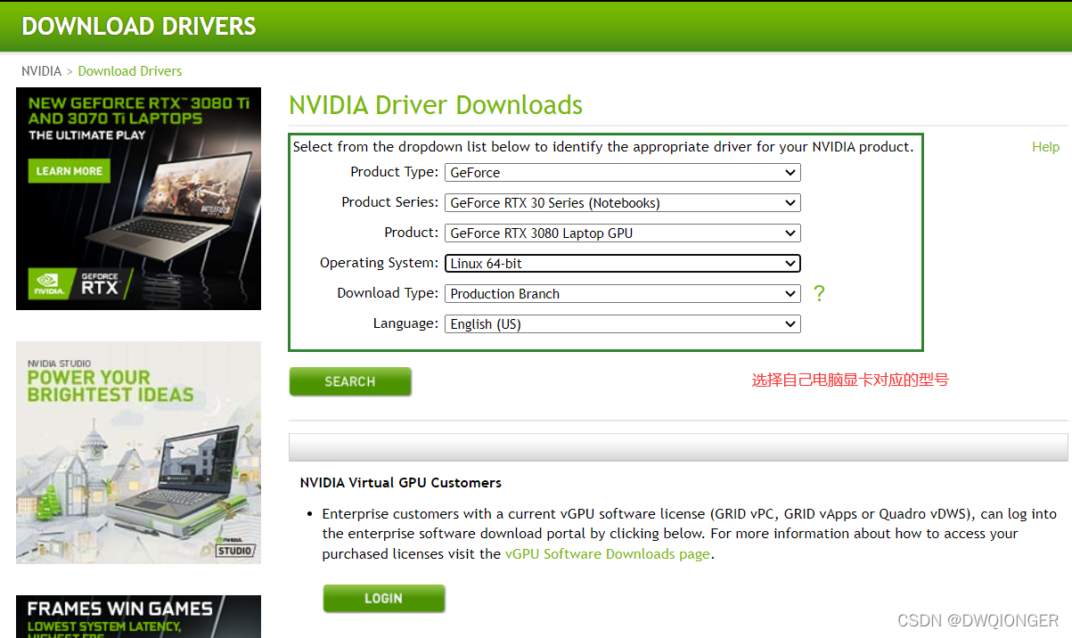Click the NVIDIA Driver Downloads heading
Image resolution: width=1072 pixels, height=638 pixels.
coord(436,105)
